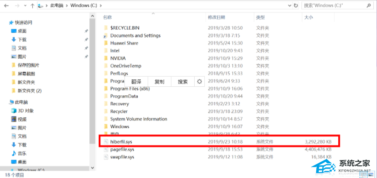Open 新文件夹 in sidebar
Screen dimensions: 377x178
click(26, 82)
